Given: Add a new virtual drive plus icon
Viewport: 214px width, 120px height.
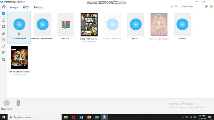Looking at the screenshot, I should (18, 103).
